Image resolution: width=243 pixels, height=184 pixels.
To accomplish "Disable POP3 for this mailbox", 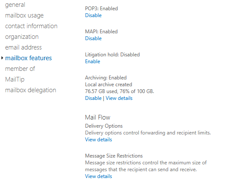I will [93, 15].
